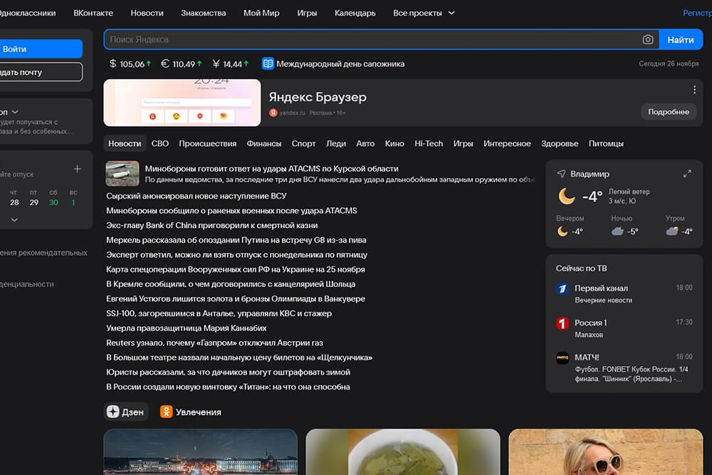Viewport: 712px width, 475px height.
Task: Click the Увлечения tab label
Action: coord(199,412)
